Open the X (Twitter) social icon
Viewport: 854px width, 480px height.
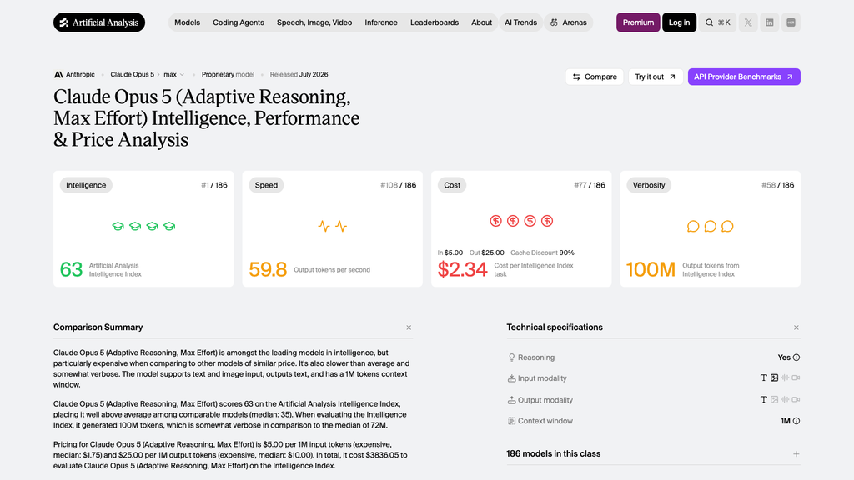(x=748, y=22)
